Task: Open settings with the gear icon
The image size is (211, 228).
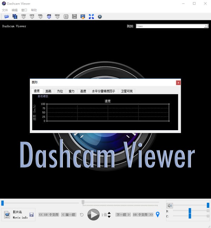Action: click(100, 17)
